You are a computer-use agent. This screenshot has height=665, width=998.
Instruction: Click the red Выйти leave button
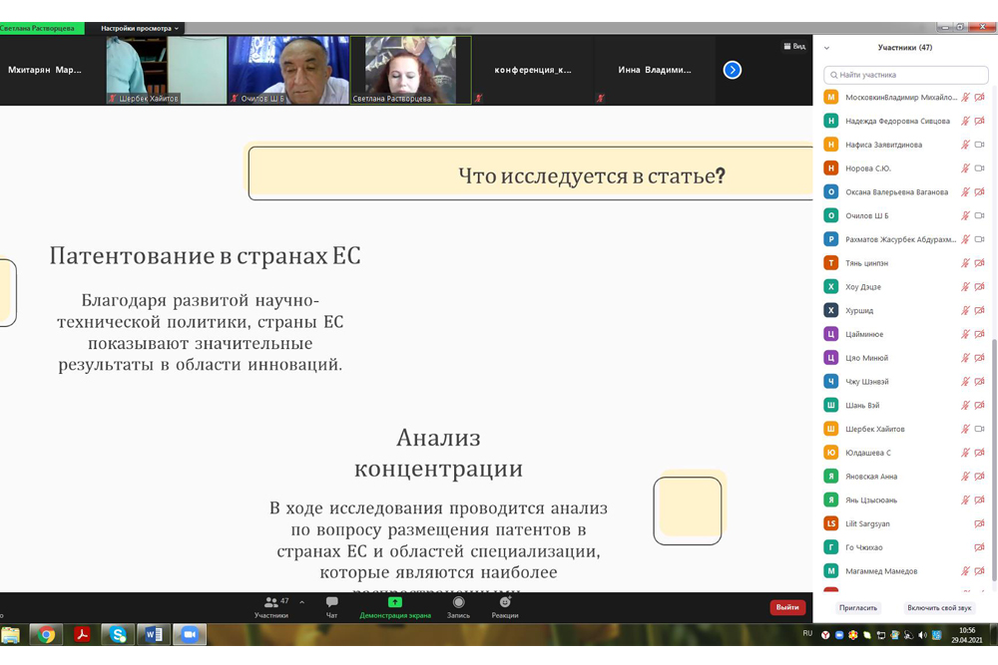(x=787, y=607)
